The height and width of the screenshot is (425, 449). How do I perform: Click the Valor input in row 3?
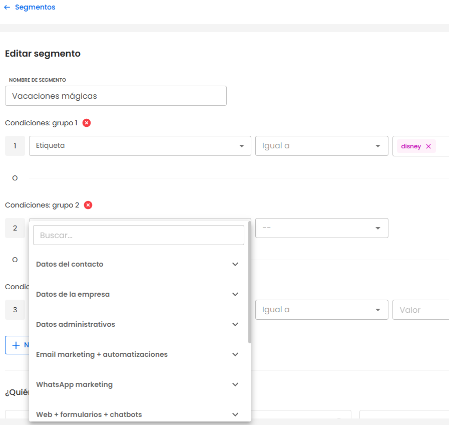click(x=420, y=310)
